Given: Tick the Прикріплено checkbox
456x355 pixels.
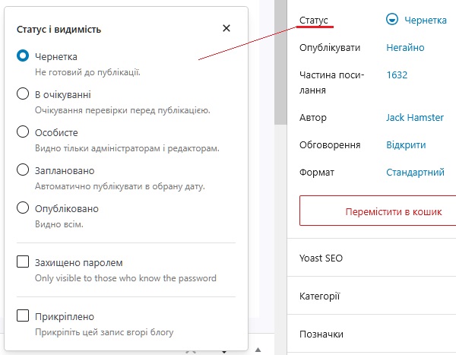Looking at the screenshot, I should click(x=23, y=316).
